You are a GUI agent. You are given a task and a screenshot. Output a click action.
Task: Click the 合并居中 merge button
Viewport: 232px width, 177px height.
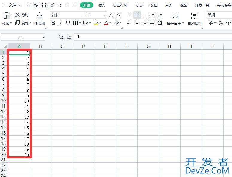(175, 19)
